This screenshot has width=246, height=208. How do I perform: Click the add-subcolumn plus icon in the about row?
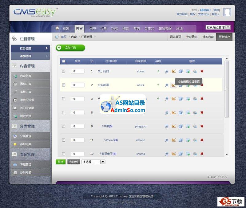188,71
